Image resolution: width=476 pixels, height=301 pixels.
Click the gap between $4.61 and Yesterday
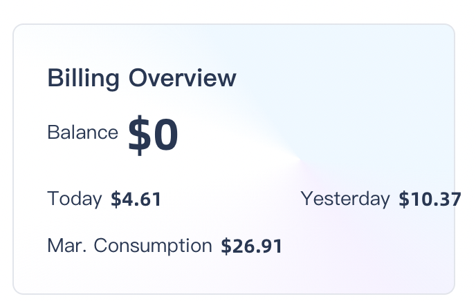pyautogui.click(x=230, y=200)
